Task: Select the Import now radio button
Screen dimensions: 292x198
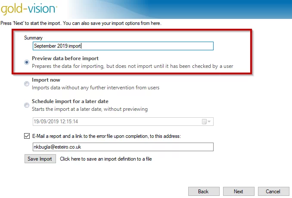Action: 27,84
